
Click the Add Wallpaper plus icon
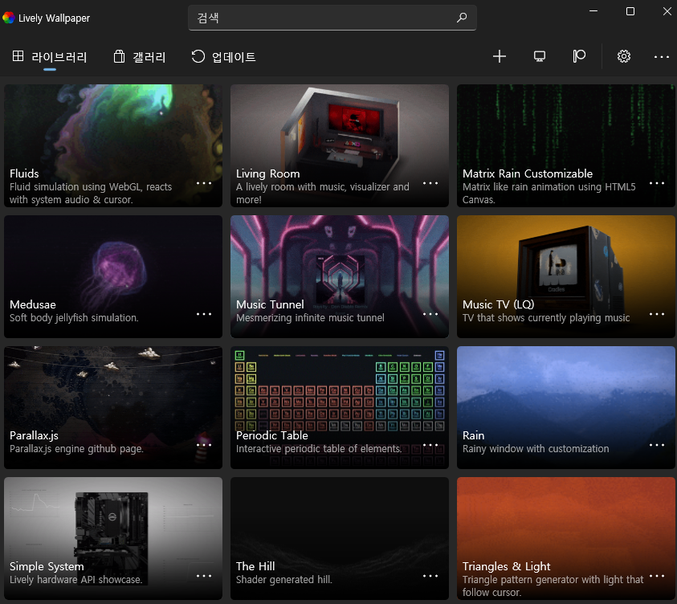click(x=499, y=56)
